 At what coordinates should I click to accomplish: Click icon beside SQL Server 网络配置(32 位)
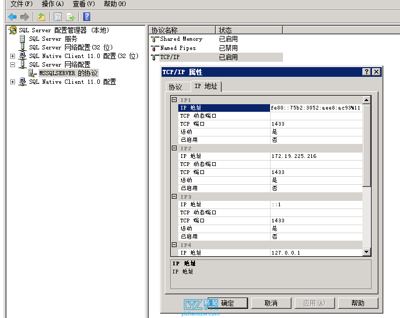(x=23, y=47)
